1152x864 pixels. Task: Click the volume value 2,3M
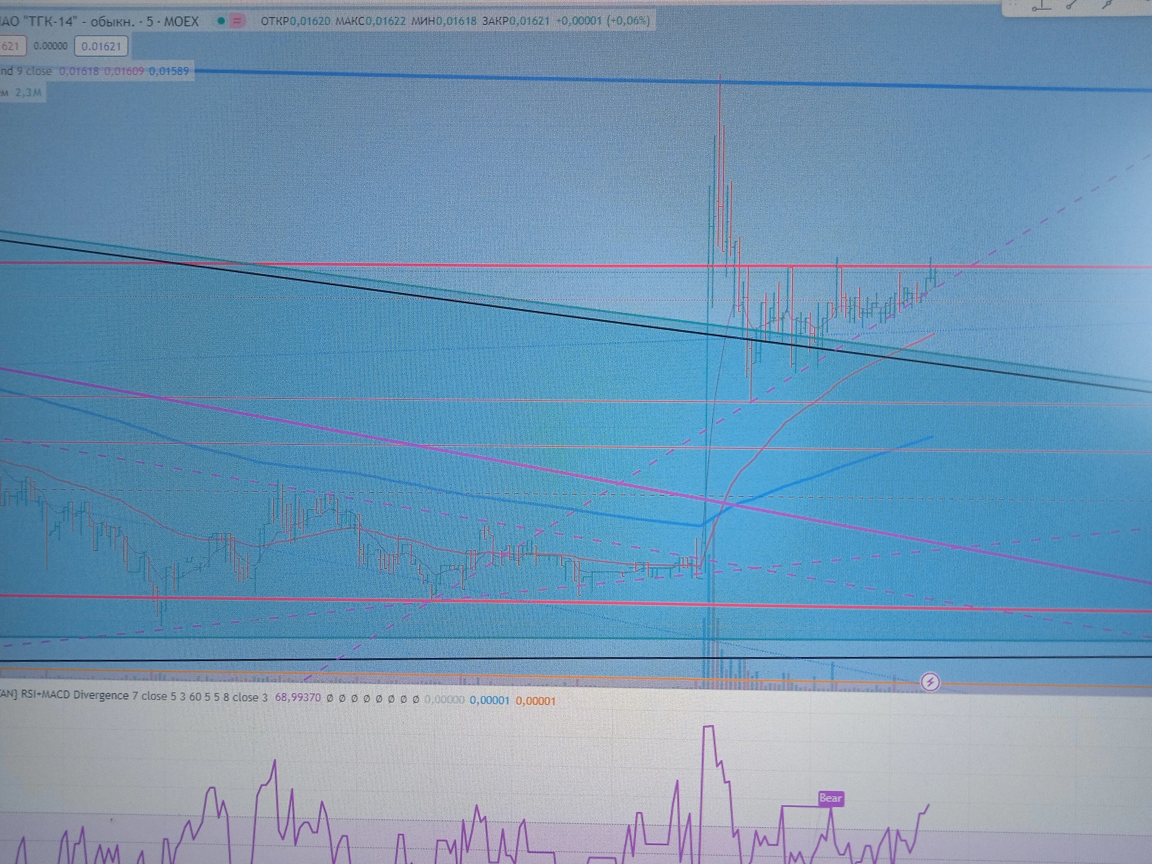[28, 93]
